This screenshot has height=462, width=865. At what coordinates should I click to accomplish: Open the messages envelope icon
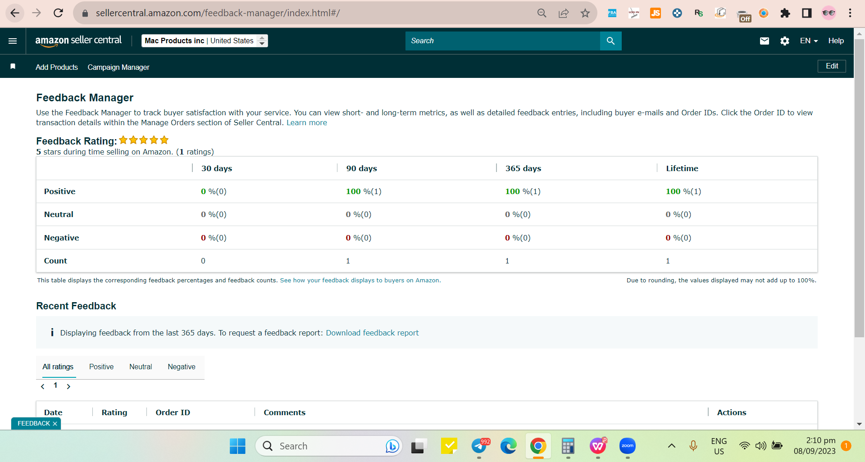(x=764, y=41)
